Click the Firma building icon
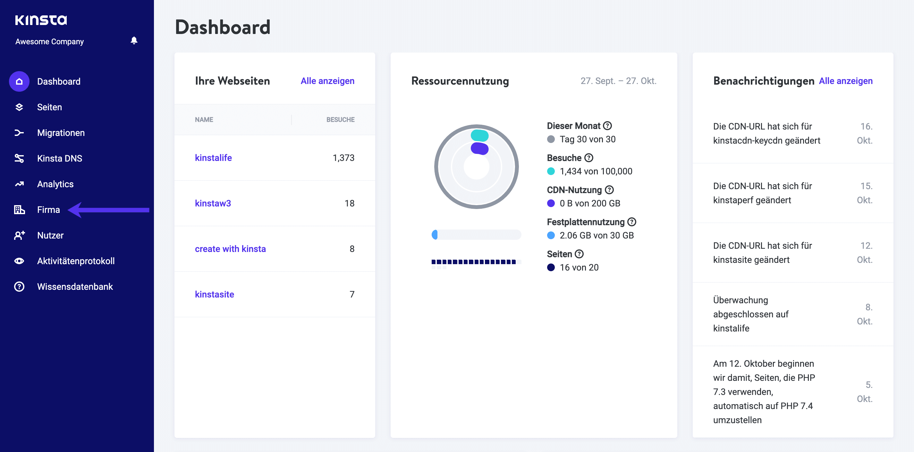This screenshot has width=914, height=452. (19, 210)
